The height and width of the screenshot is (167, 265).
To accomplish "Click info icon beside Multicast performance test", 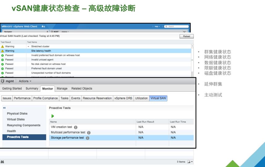I will point(89,132).
